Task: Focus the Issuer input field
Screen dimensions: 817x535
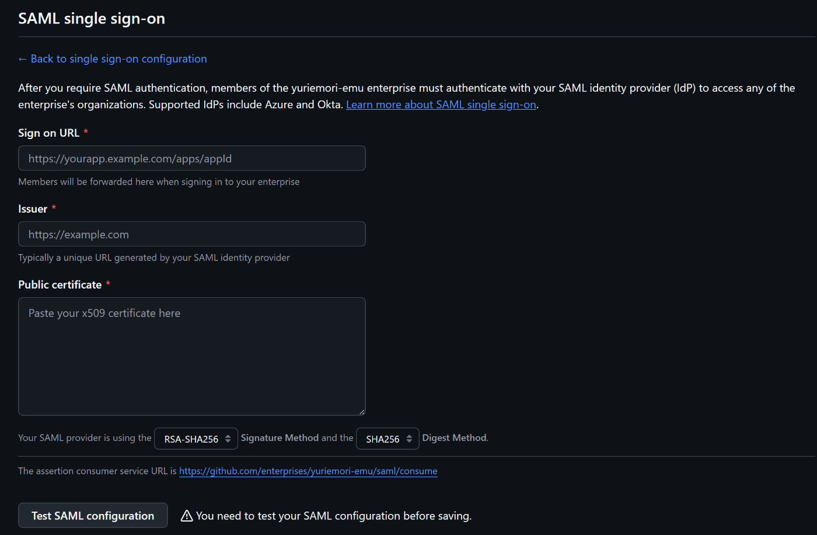Action: click(x=191, y=234)
